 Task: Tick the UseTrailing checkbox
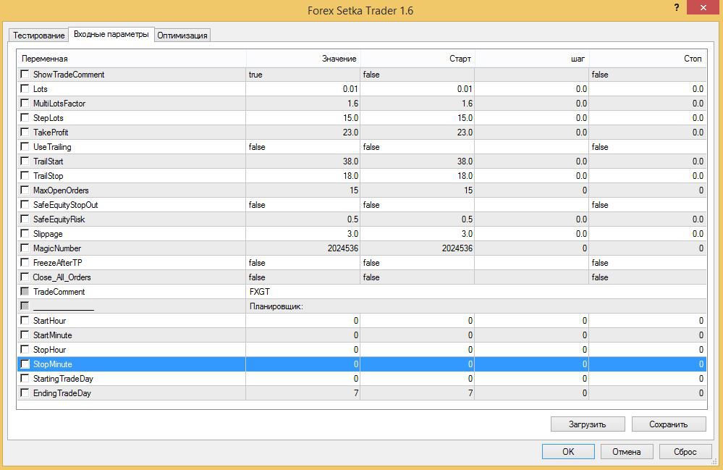(x=25, y=146)
